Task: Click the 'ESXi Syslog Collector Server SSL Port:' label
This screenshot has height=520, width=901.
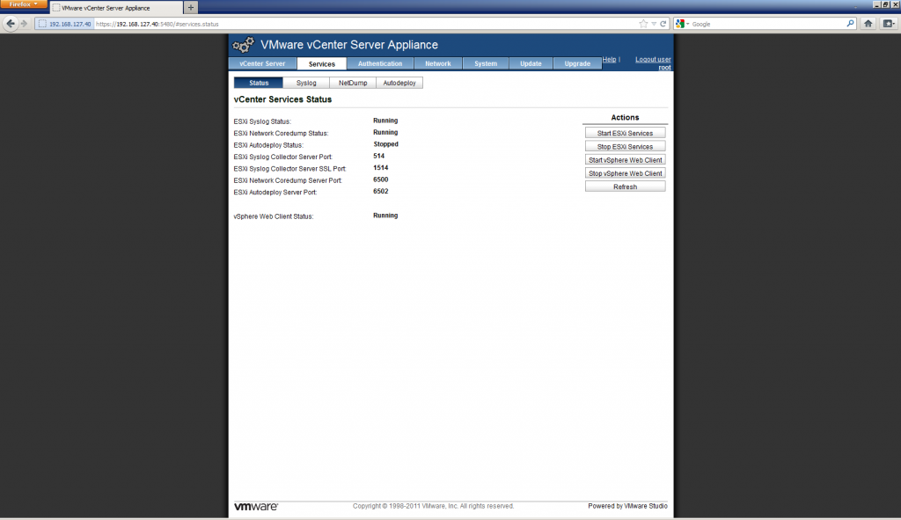Action: click(290, 169)
